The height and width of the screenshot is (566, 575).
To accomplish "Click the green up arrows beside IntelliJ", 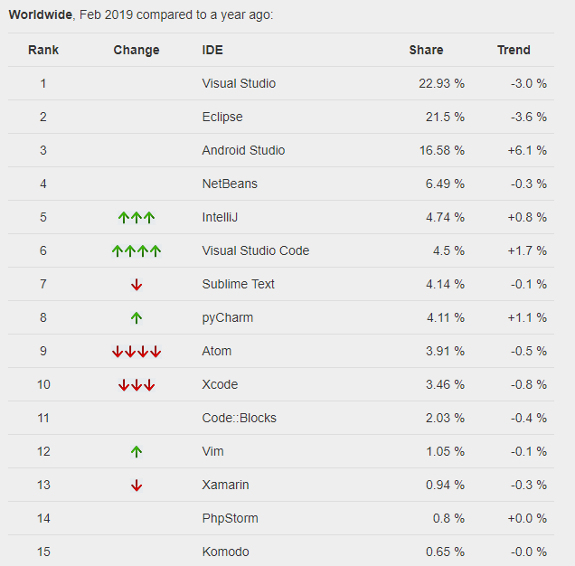I will pyautogui.click(x=137, y=217).
